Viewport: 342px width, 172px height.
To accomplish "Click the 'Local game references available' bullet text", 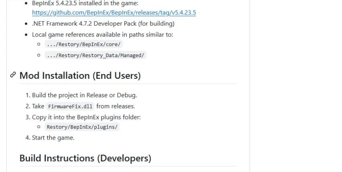I will (102, 34).
